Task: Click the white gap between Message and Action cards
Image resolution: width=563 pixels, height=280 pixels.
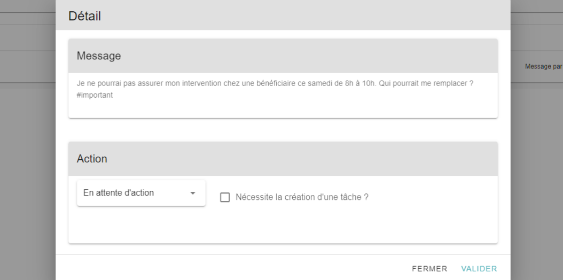Action: [x=283, y=130]
